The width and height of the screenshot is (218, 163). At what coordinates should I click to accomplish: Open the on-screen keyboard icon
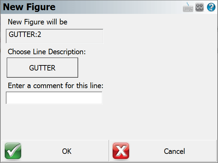[188, 7]
